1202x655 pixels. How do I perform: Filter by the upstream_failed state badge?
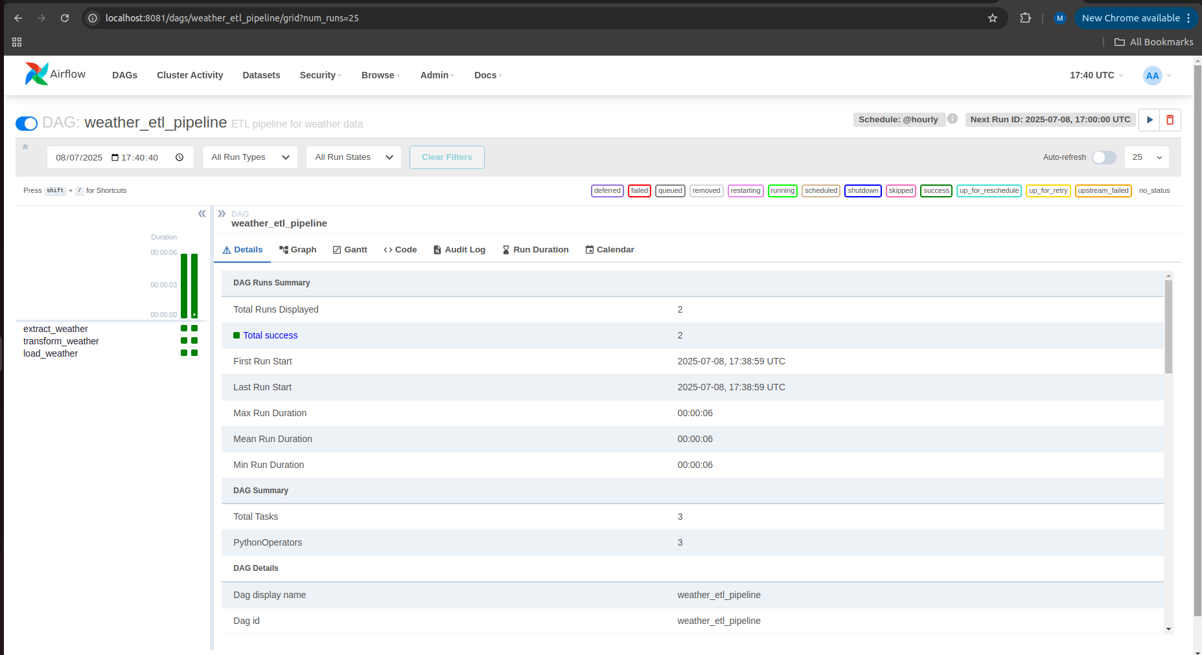click(1104, 191)
